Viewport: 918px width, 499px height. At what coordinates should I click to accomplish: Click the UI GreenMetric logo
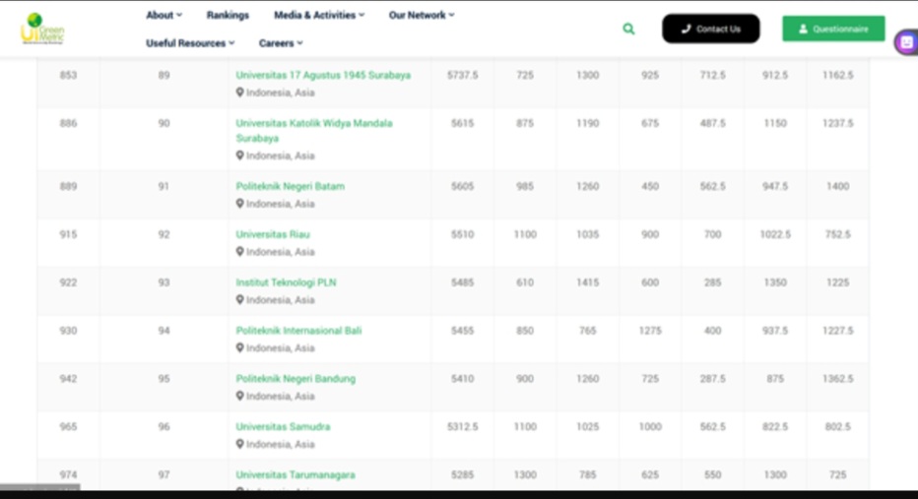pyautogui.click(x=41, y=29)
